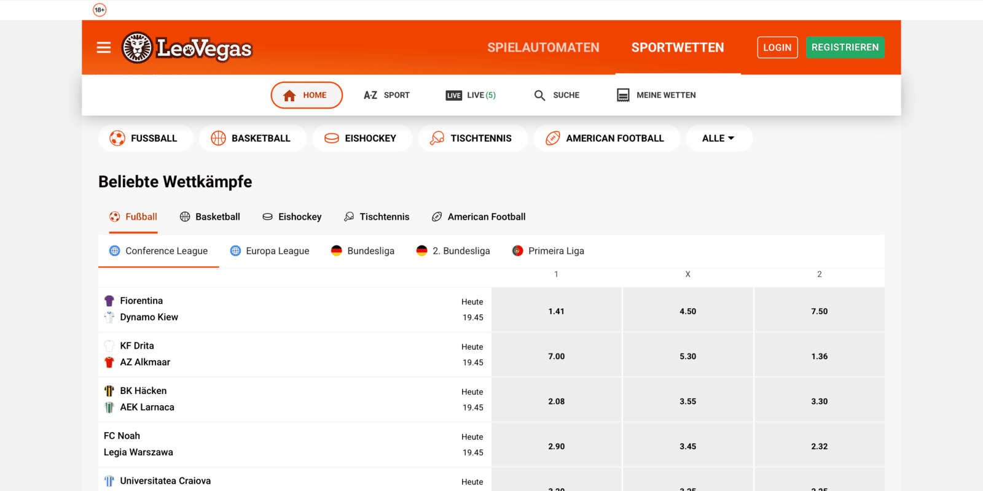Viewport: 983px width, 491px height.
Task: Click the table tennis paddle icon in Tischtennis pill
Action: [x=437, y=138]
